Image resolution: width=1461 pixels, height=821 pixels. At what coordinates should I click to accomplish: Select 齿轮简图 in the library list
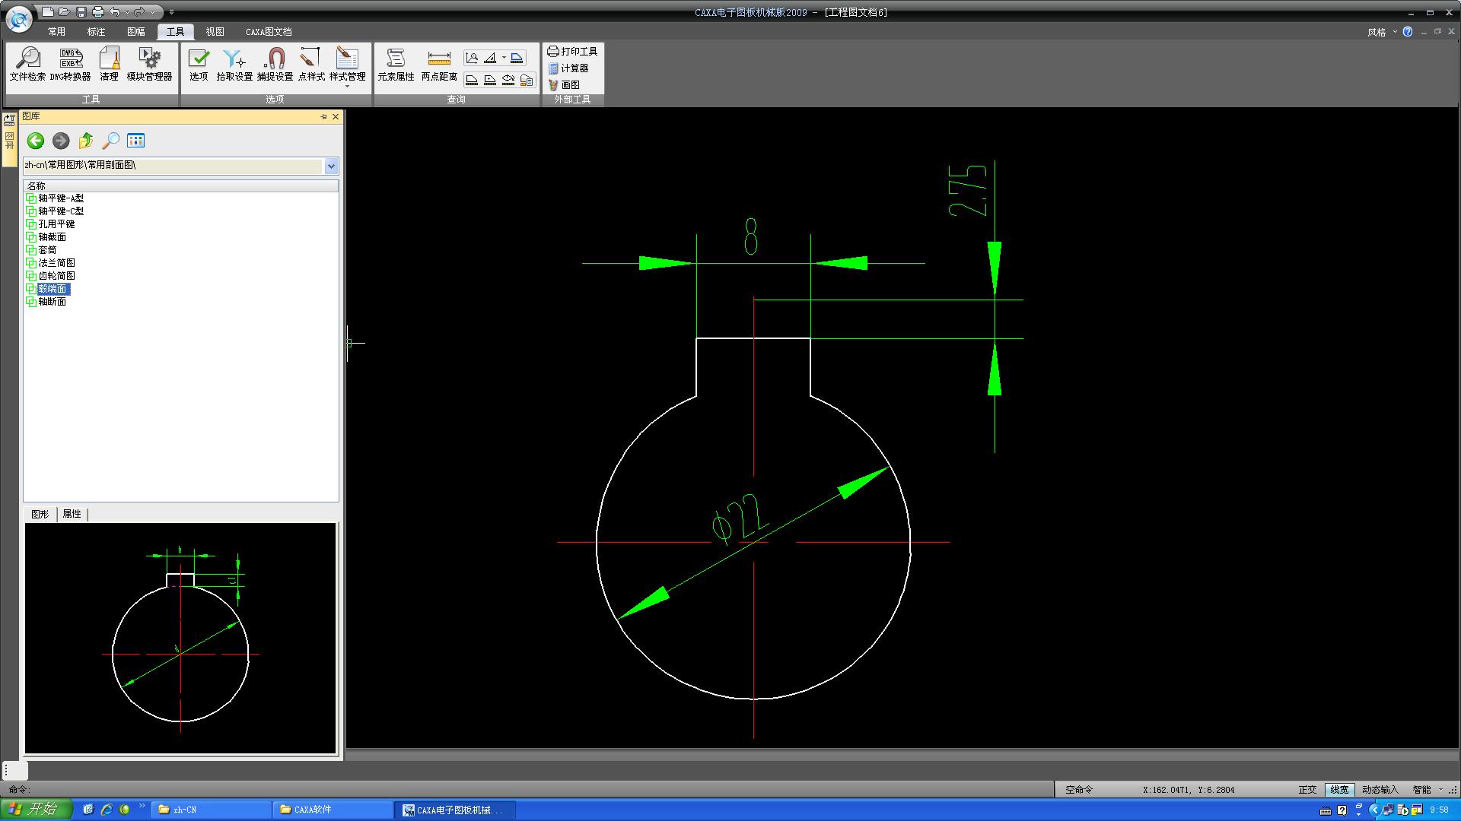pyautogui.click(x=56, y=276)
